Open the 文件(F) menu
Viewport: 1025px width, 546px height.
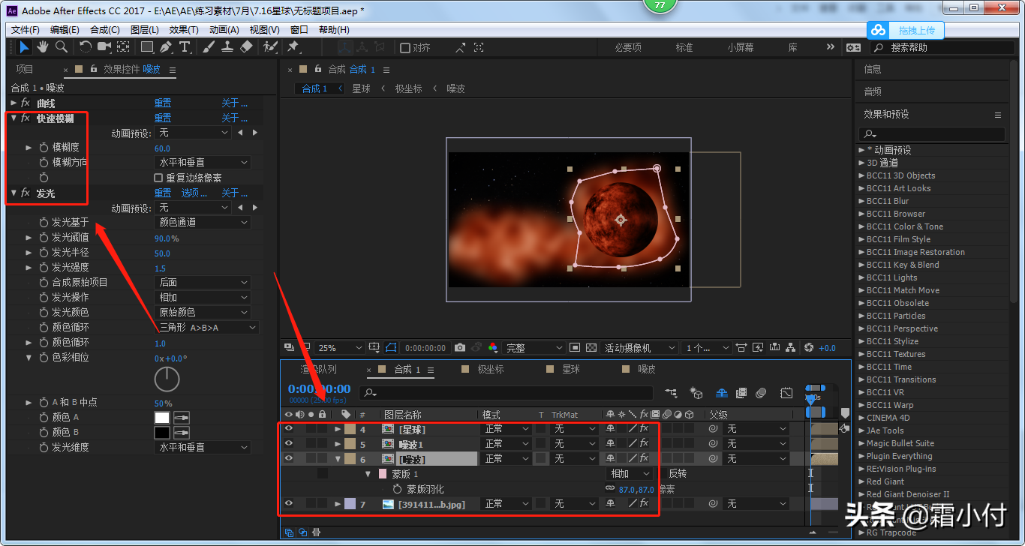tap(26, 30)
